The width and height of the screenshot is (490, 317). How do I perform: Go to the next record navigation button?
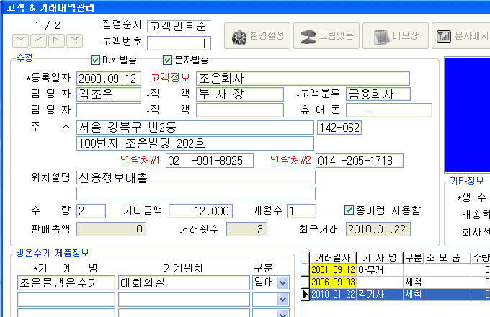(x=55, y=40)
